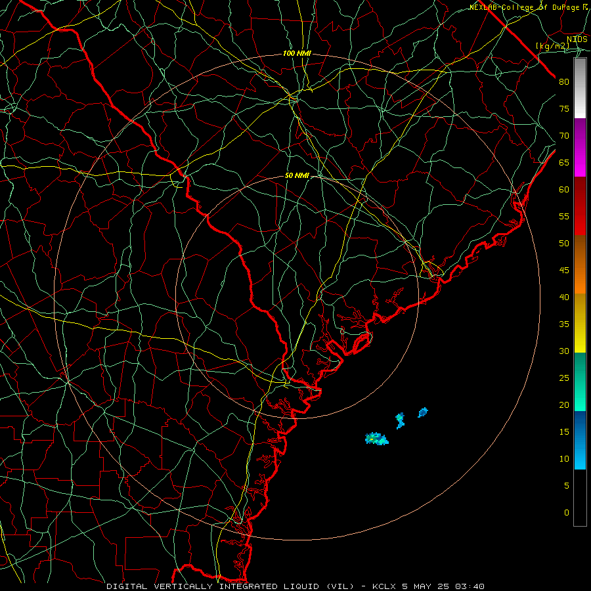
Task: Click the legend value "15"
Action: (564, 431)
